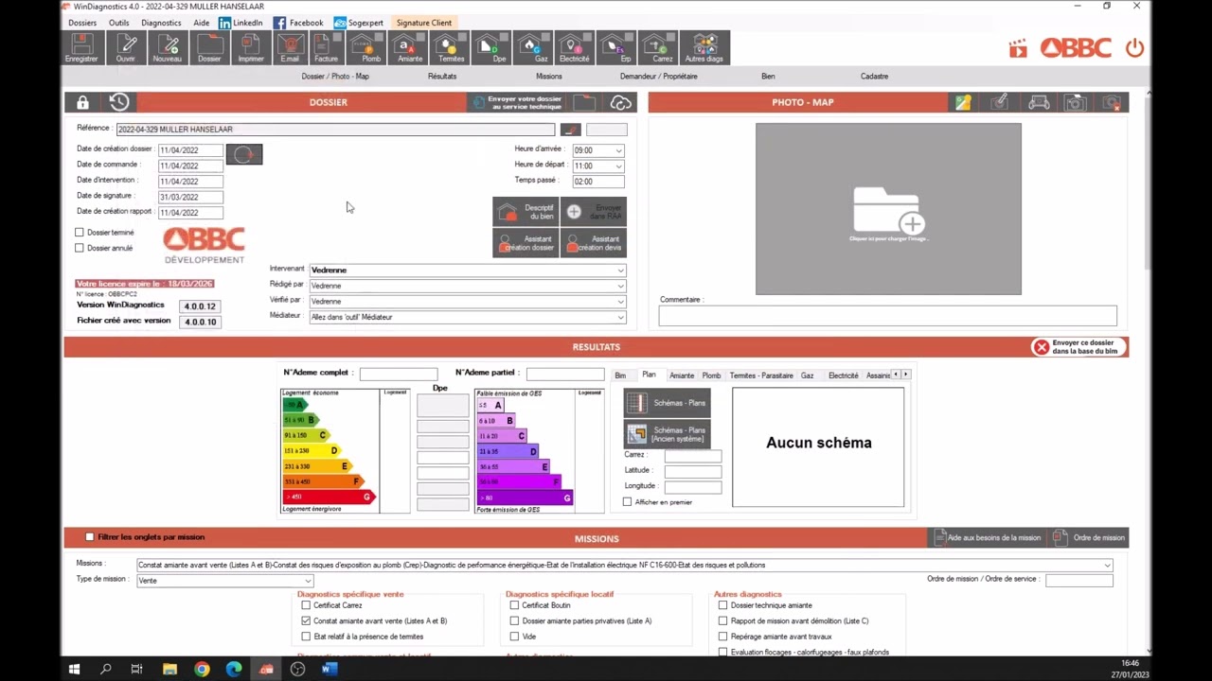The width and height of the screenshot is (1212, 681).
Task: Click Envoyer ce dossier dans la base du bim
Action: [x=1078, y=347]
